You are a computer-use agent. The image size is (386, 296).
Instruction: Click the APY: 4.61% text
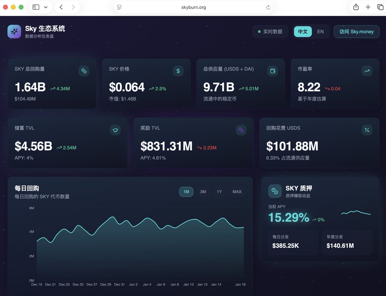[x=153, y=158]
